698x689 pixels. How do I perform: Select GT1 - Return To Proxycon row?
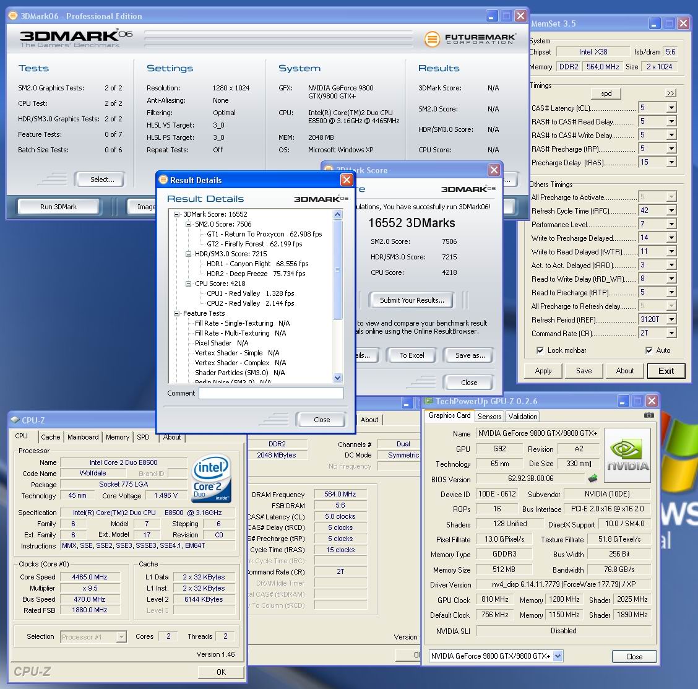pyautogui.click(x=264, y=234)
